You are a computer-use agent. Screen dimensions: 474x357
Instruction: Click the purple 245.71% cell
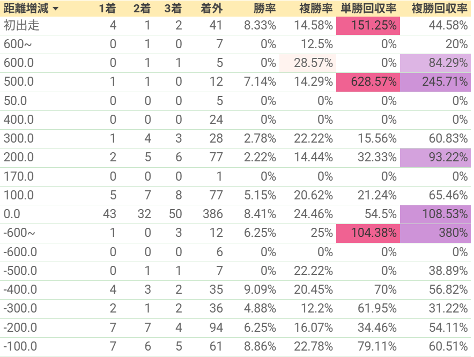pos(435,82)
